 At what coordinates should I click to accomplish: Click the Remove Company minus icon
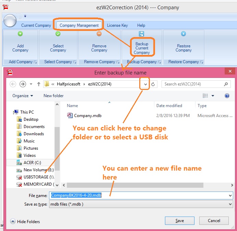point(99,34)
